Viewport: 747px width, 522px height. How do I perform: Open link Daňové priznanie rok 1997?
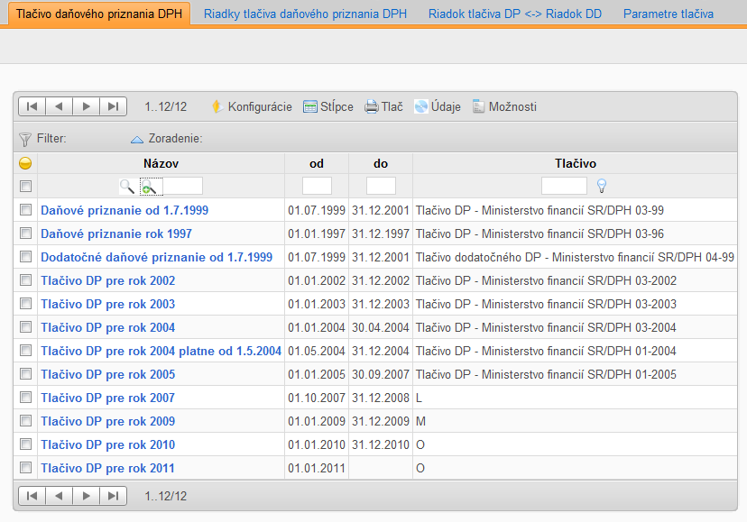pyautogui.click(x=116, y=234)
